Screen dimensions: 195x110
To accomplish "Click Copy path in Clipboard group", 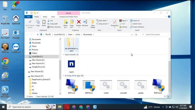I will point(52,24).
